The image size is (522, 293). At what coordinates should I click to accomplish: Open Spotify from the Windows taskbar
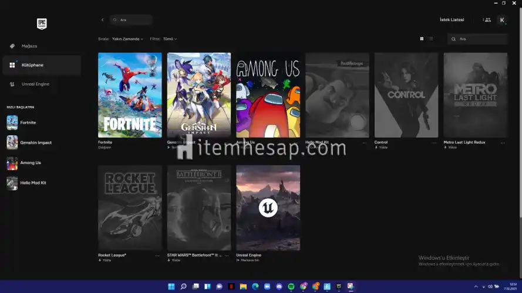[x=291, y=287]
